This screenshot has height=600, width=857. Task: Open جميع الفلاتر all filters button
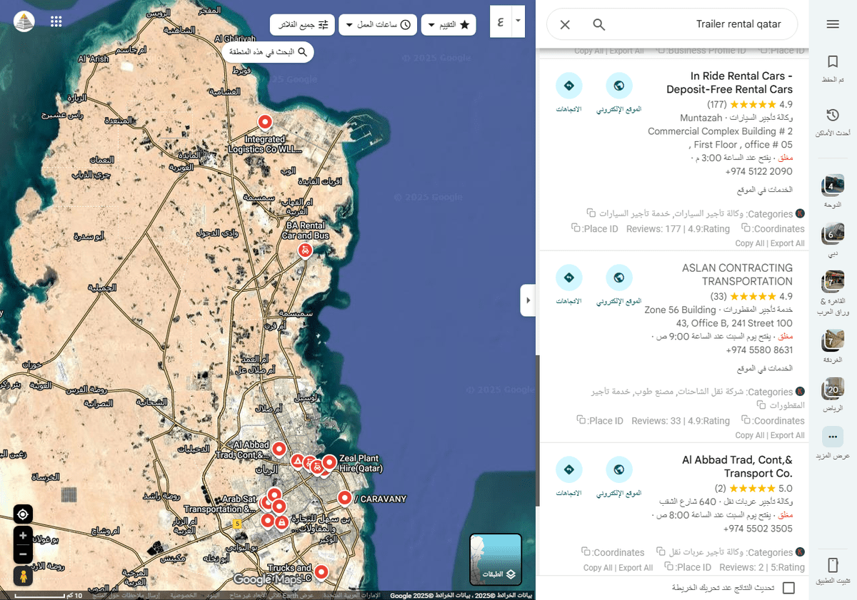click(x=302, y=25)
